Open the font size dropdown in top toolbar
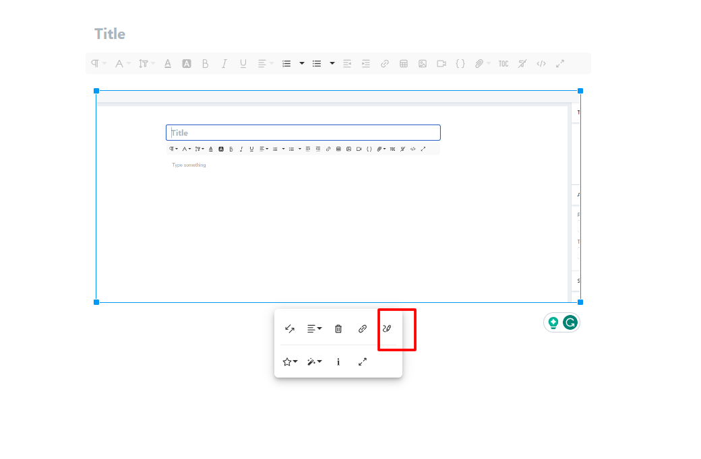 (146, 64)
